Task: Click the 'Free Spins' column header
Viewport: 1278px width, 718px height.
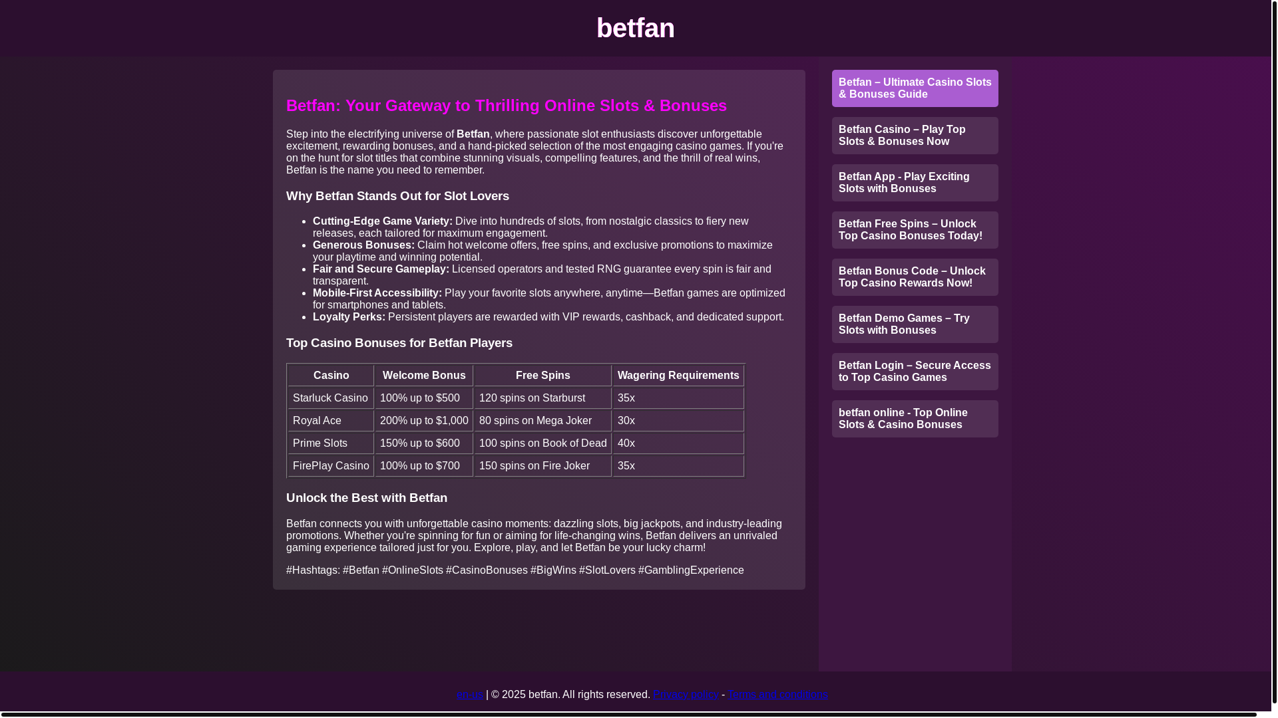Action: coord(542,376)
